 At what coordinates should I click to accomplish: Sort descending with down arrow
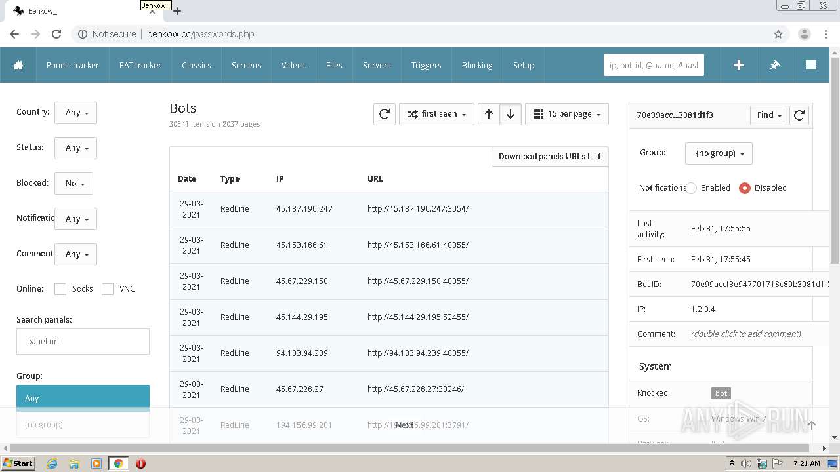(511, 114)
